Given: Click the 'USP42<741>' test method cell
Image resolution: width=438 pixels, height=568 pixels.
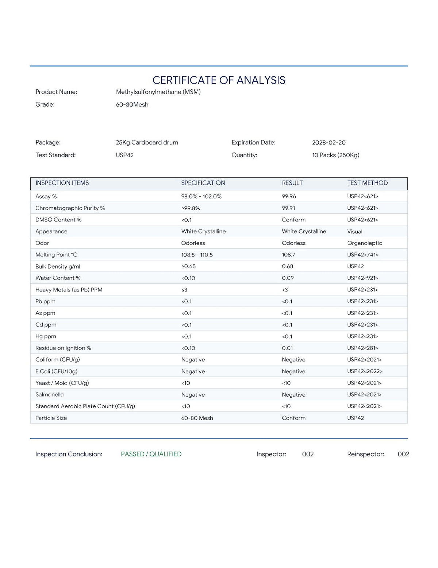Looking at the screenshot, I should click(363, 255).
